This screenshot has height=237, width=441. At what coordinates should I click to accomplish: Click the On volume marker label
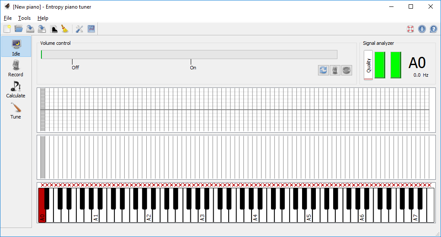193,68
